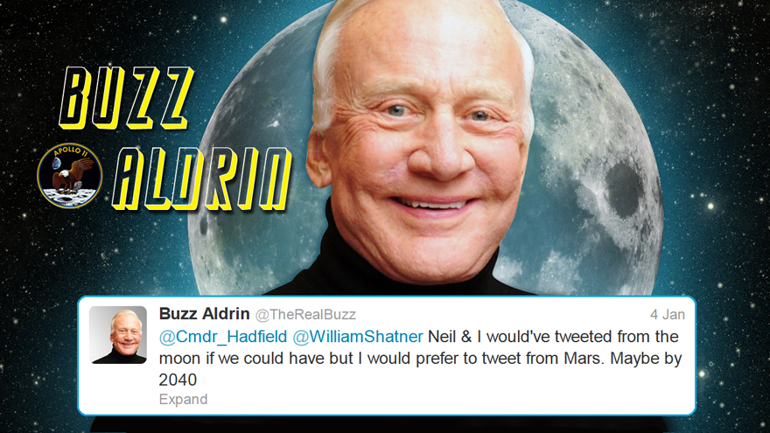This screenshot has height=433, width=770.
Task: Select the year 2040 in the tweet
Action: (178, 380)
